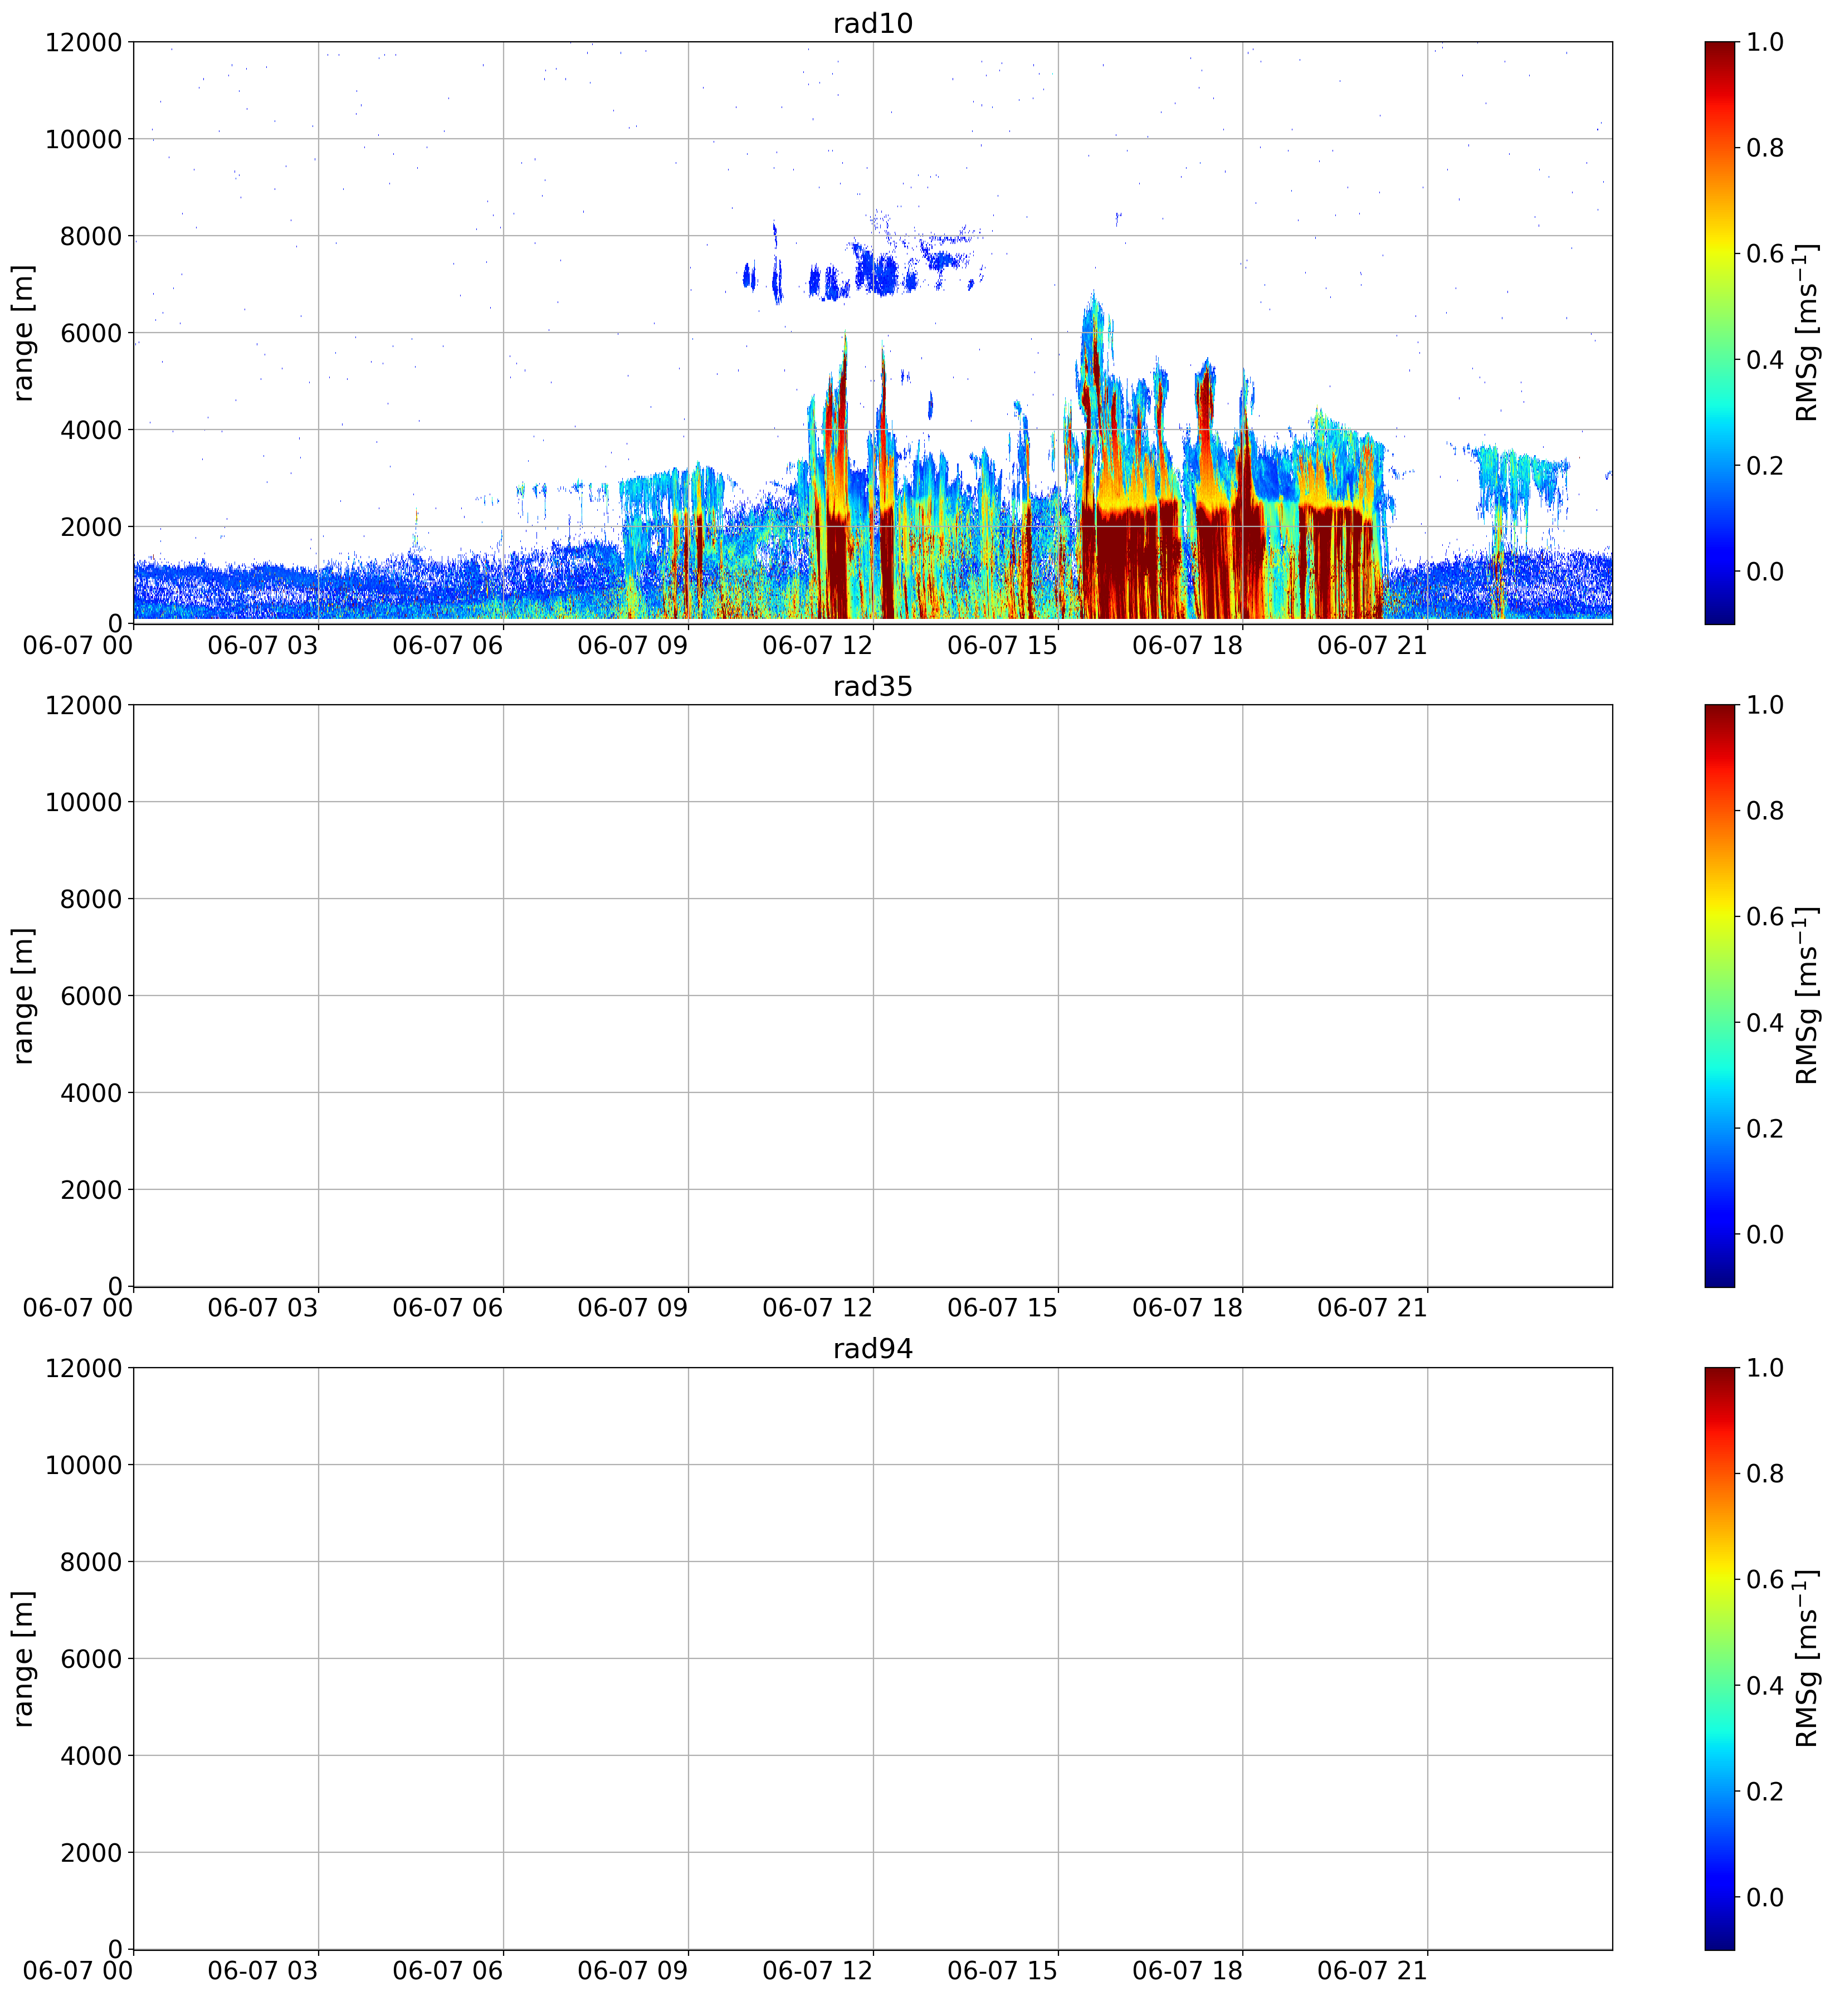Click the 8000 y-tick of rad10

91,236
